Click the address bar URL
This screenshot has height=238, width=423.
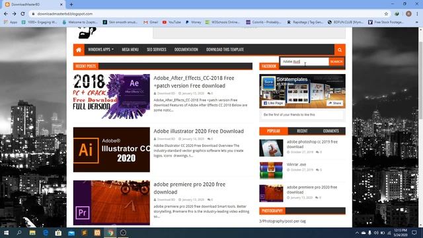(65, 14)
